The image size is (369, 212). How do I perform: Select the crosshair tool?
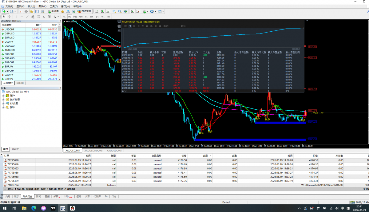[10, 16]
